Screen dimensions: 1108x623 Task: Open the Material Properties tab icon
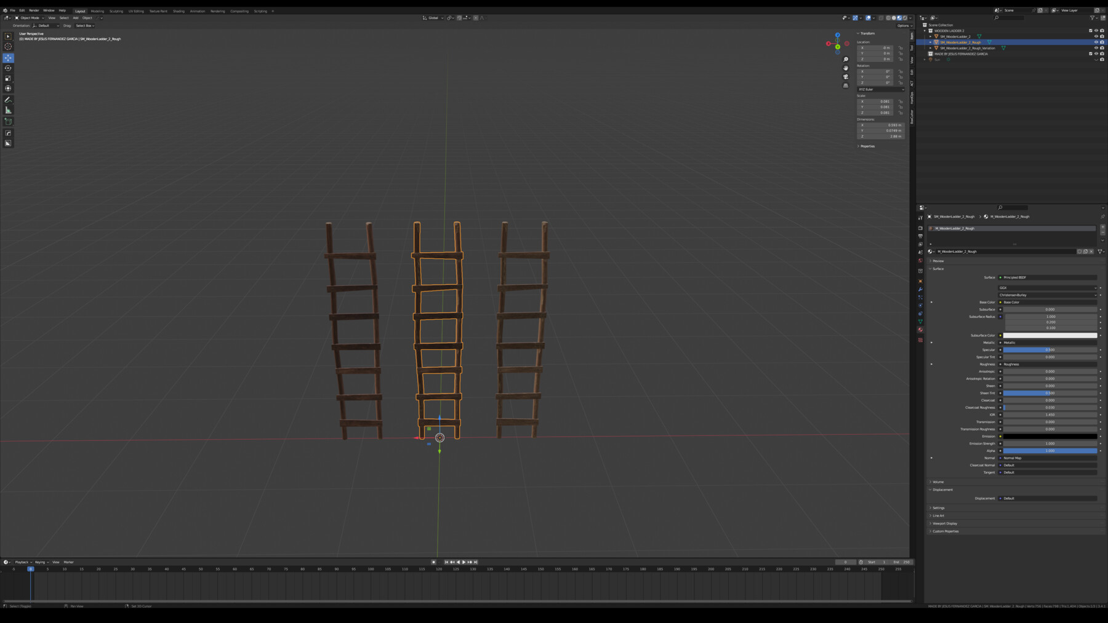point(921,330)
